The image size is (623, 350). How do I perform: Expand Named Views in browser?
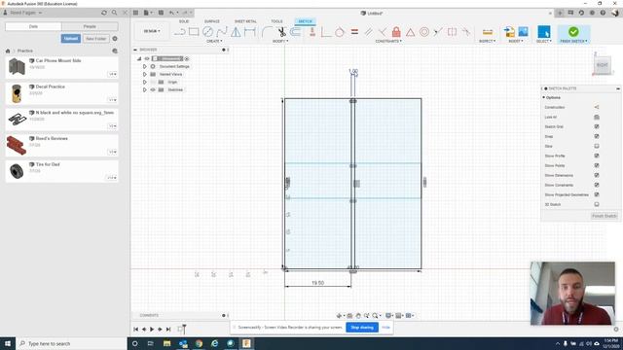tap(145, 74)
